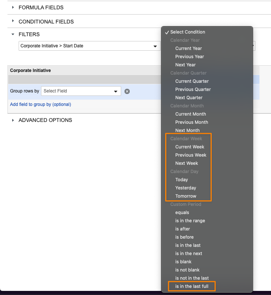Select the 'is in the range' condition

190,221
